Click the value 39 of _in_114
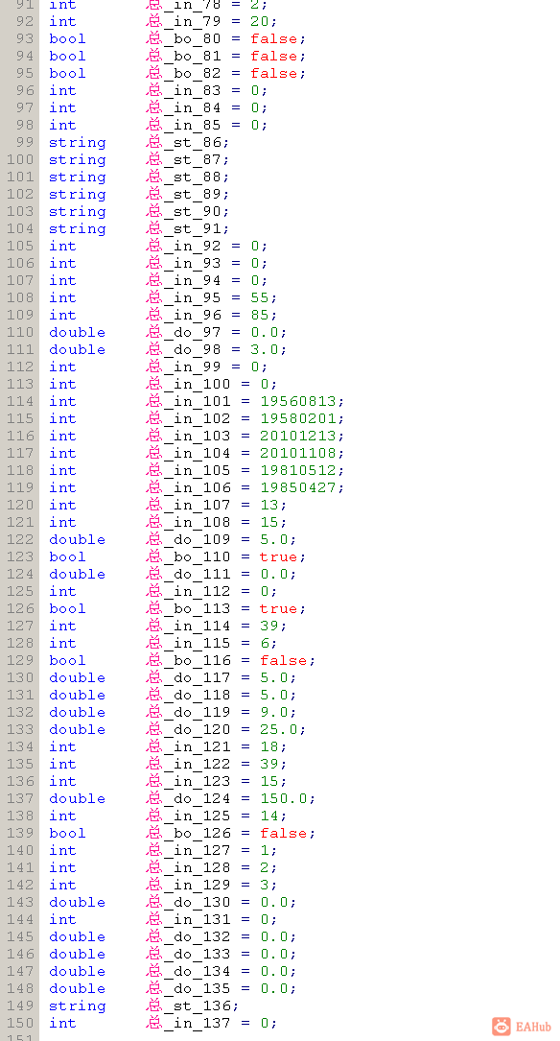Screen dimensions: 560x1041 pos(269,626)
